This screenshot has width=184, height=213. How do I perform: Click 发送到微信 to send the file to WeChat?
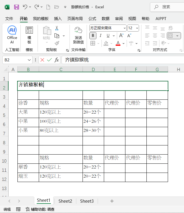(78, 35)
